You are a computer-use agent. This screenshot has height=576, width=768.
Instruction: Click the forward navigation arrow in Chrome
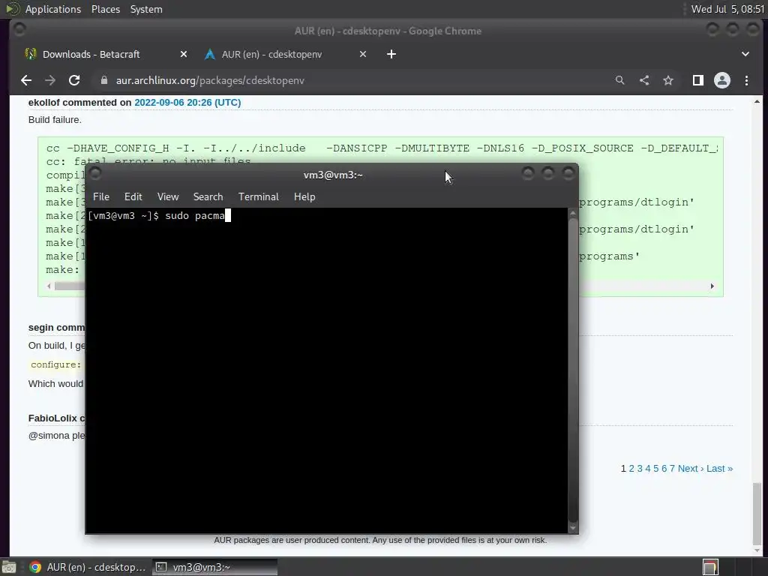tap(50, 80)
